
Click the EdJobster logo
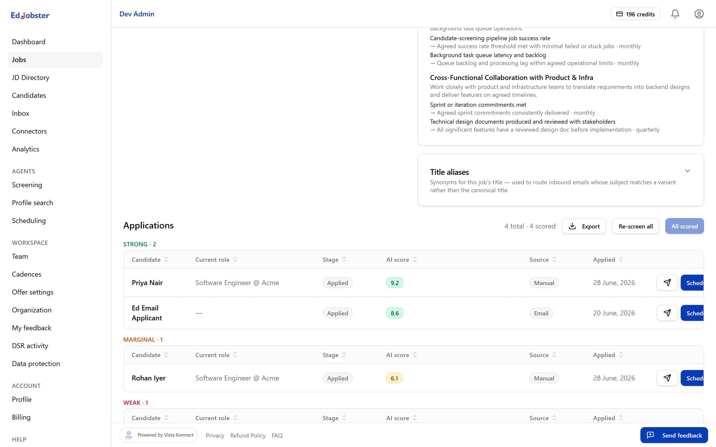coord(30,15)
